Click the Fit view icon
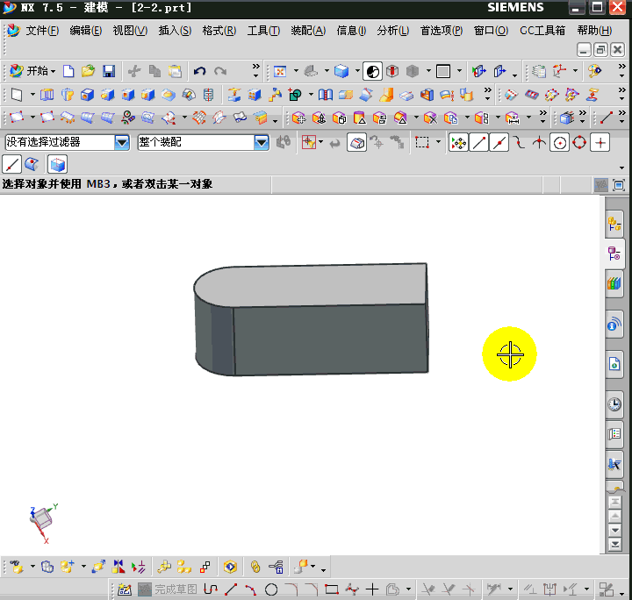This screenshot has width=632, height=600. click(280, 72)
